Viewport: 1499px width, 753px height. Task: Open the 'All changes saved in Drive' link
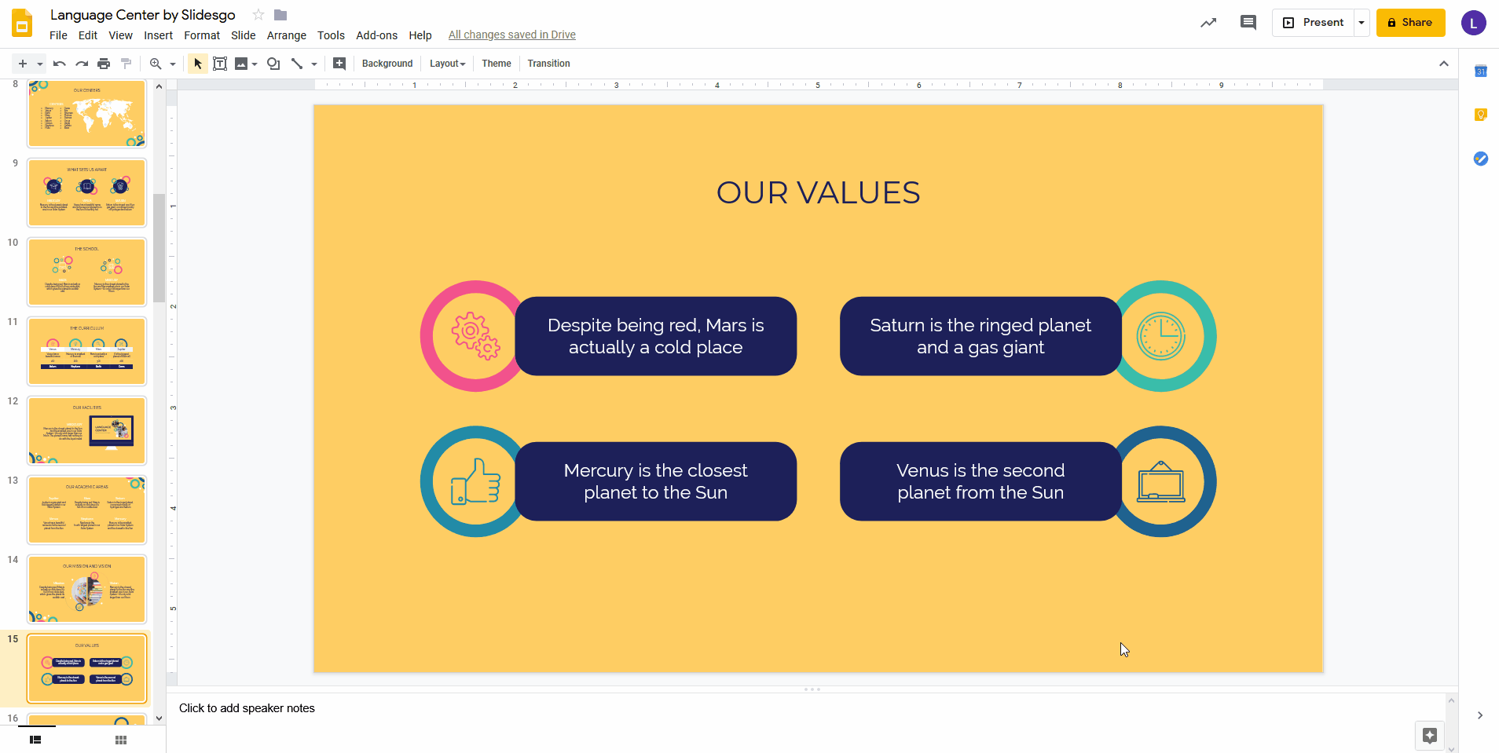coord(511,35)
